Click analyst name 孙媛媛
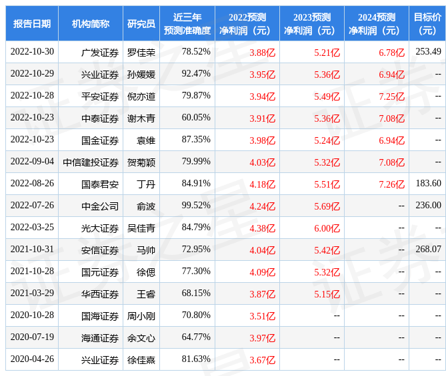Screen dimensions: 446x376 [141, 75]
